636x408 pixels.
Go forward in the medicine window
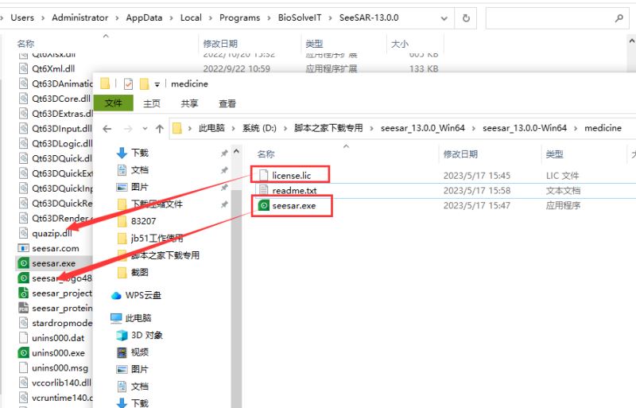tap(128, 129)
